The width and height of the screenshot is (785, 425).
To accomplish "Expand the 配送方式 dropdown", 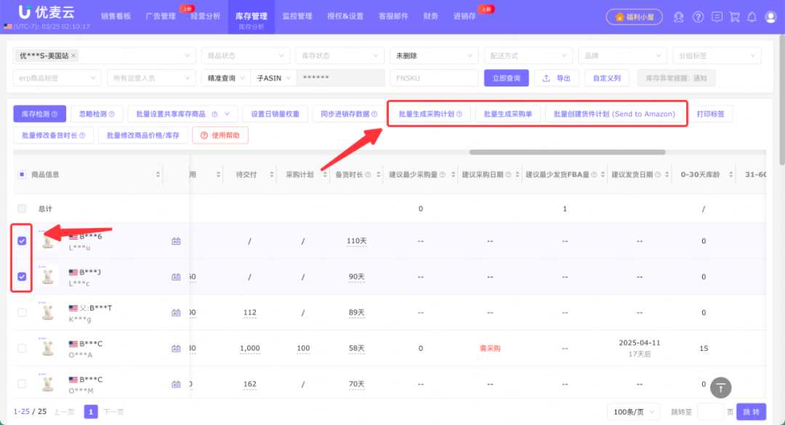I will pyautogui.click(x=528, y=55).
